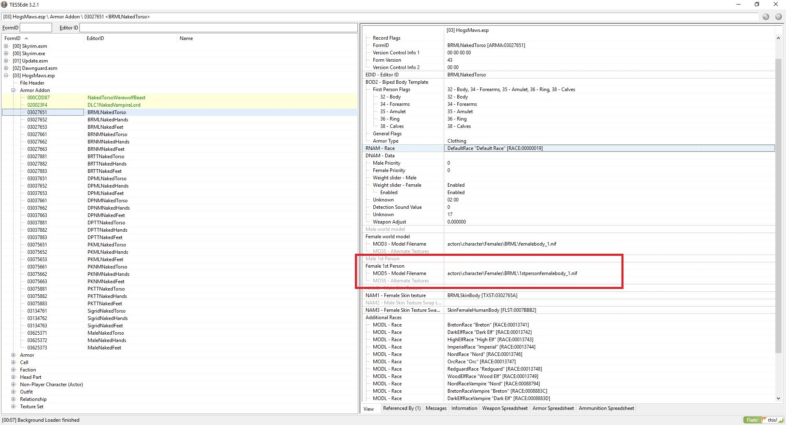Expand the [01] Update.esm node
This screenshot has width=786, height=425.
[6, 61]
